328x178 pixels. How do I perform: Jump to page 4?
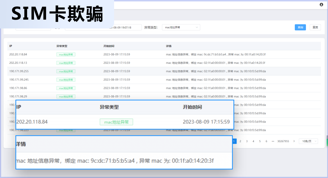(253, 141)
